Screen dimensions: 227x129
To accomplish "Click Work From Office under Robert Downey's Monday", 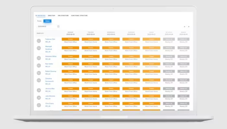I will click(70, 74).
